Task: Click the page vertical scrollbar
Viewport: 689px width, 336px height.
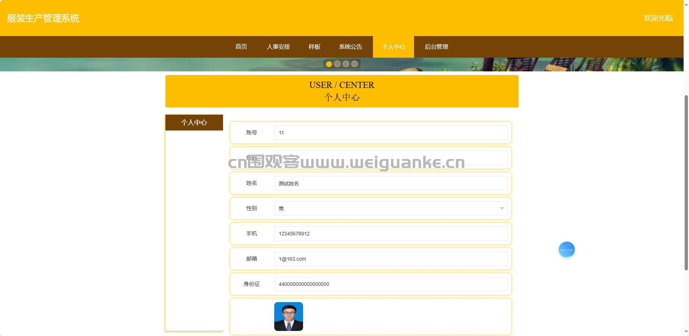Action: [x=686, y=182]
